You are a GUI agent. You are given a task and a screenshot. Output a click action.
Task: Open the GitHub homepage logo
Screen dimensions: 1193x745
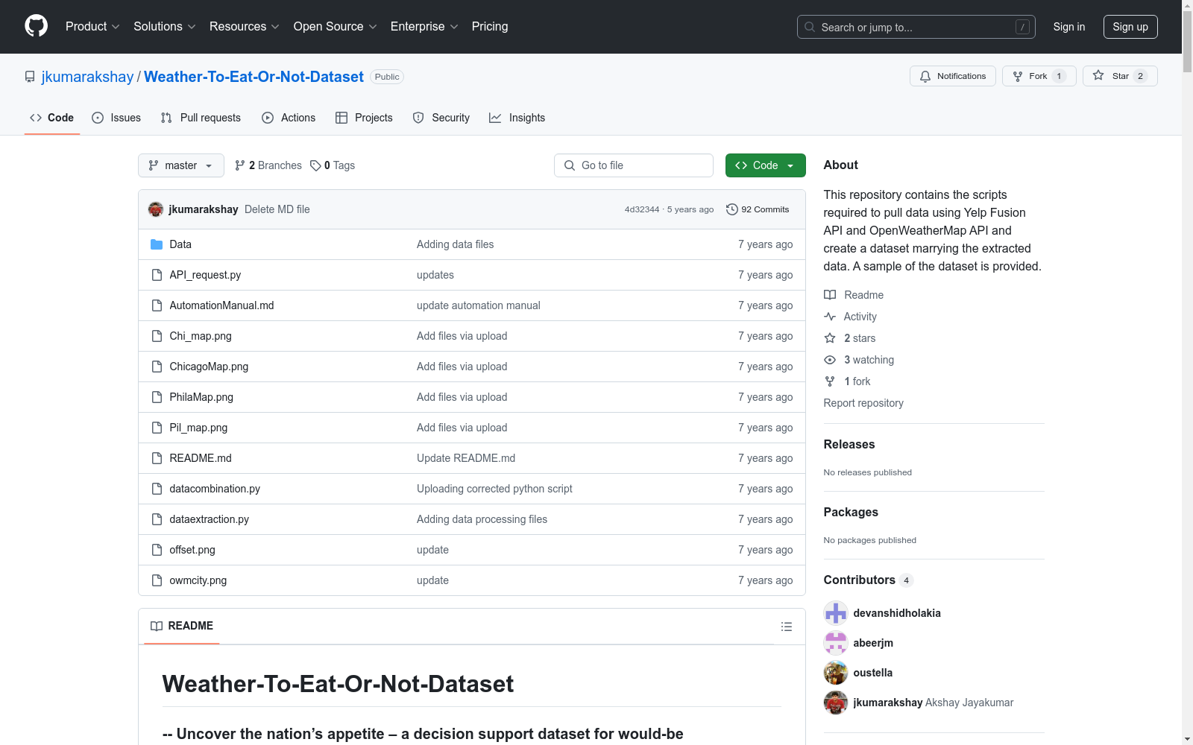click(36, 26)
